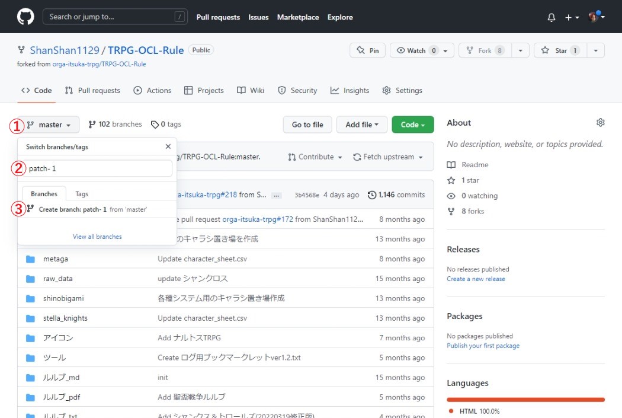
Task: Go to Marketplace in the top bar
Action: [298, 17]
